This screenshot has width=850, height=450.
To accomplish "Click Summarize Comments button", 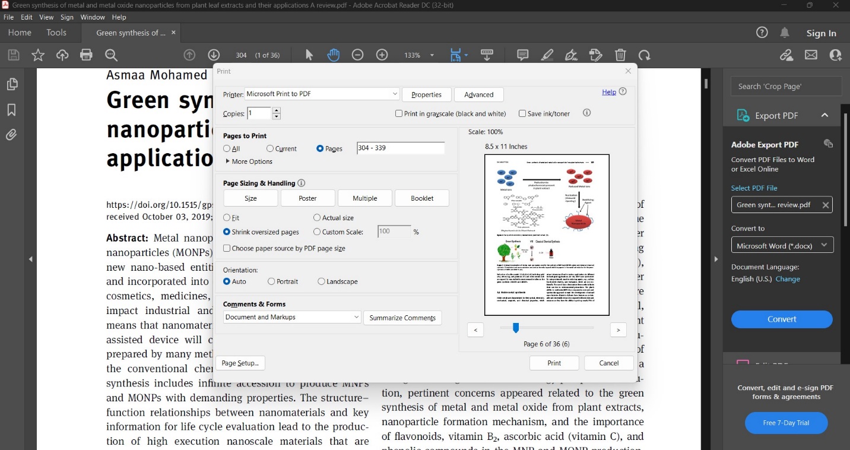I will pos(402,318).
